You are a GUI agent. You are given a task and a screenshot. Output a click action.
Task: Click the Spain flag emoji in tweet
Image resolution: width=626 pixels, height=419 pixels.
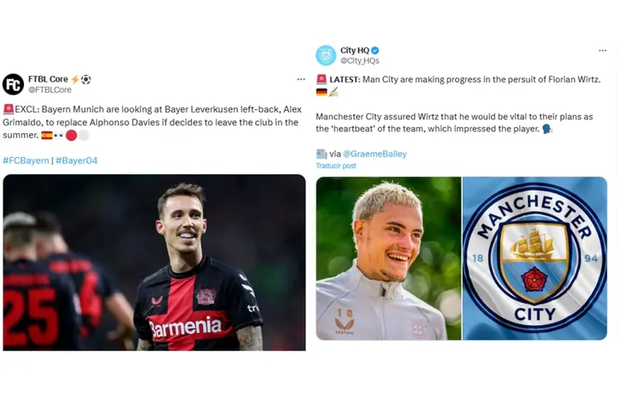pyautogui.click(x=46, y=136)
